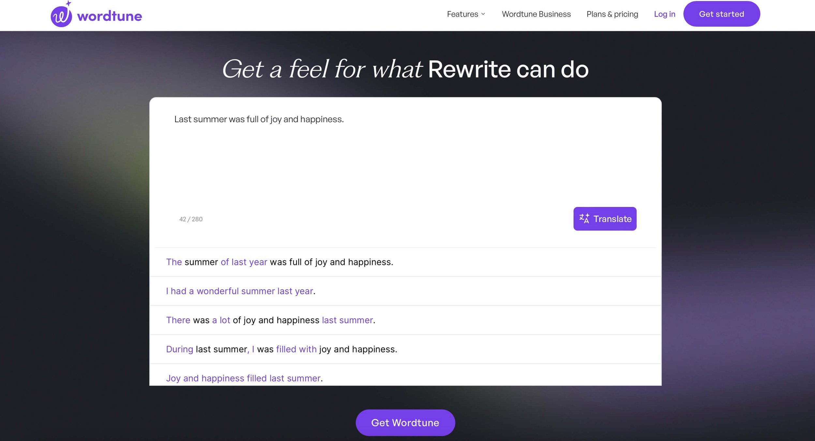Click the Log in link

click(664, 14)
